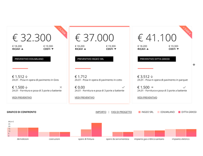This screenshot has width=203, height=156.
Task: Click the plus icon to add a quote
Action: 194,65
